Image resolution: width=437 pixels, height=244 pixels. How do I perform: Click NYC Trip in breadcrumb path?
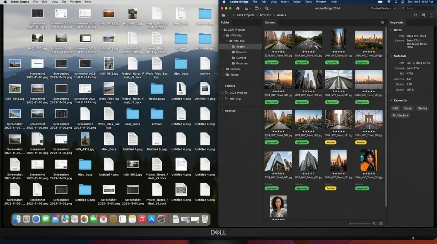pos(265,15)
